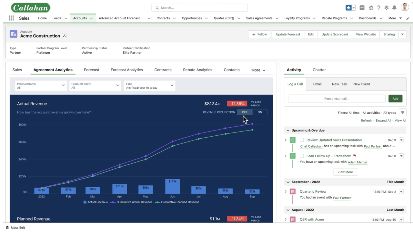Open the user profile avatar
Screen dimensions: 413x232
coord(405,7)
